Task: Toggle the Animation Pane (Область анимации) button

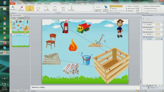Action: (x=116, y=6)
